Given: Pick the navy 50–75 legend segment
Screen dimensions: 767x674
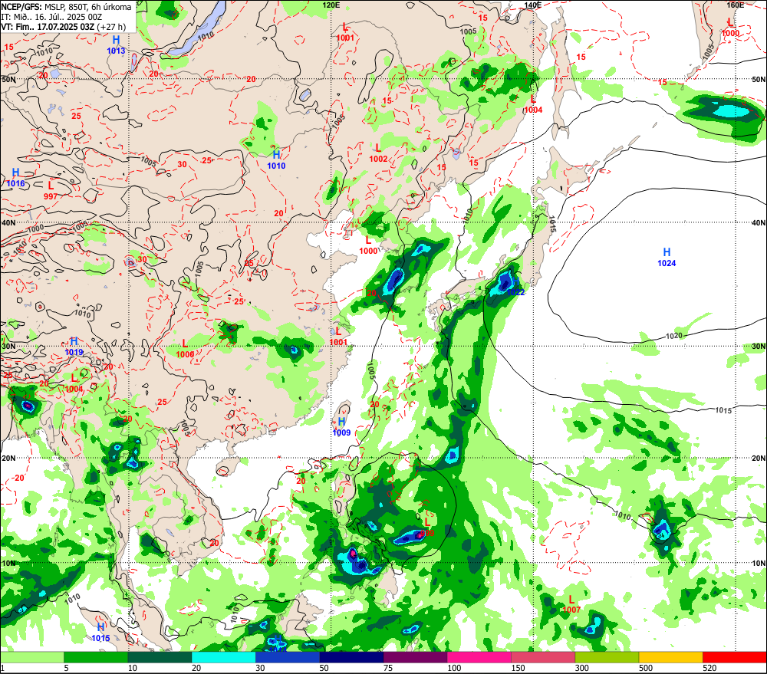Looking at the screenshot, I should [x=351, y=657].
